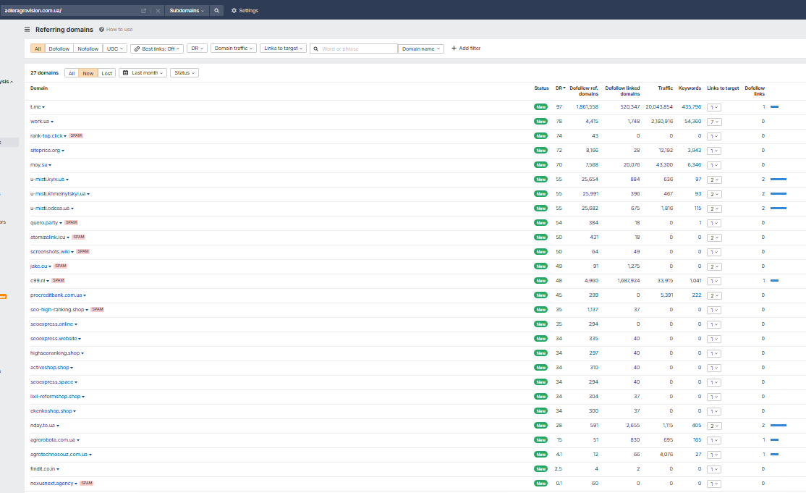Open URL in new tab icon

(143, 11)
